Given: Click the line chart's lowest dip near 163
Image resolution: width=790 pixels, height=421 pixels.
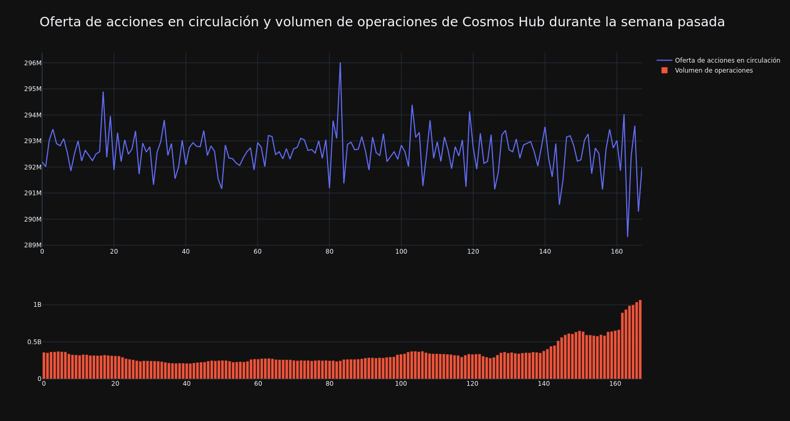Looking at the screenshot, I should 627,236.
